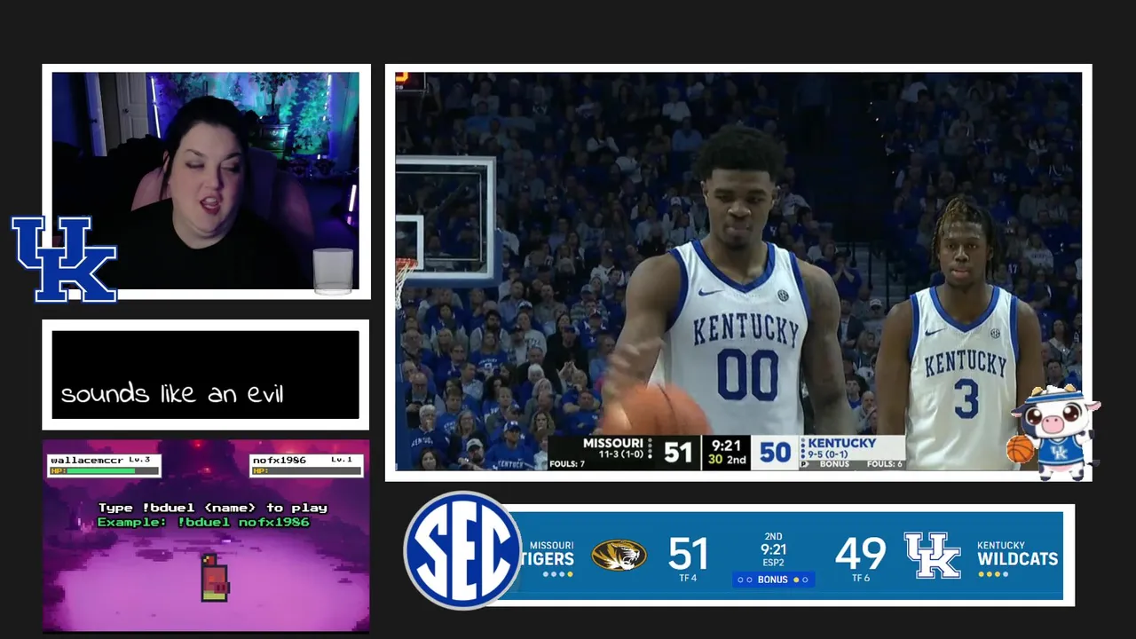Click the drinking glass in the webcam feed

[x=333, y=270]
